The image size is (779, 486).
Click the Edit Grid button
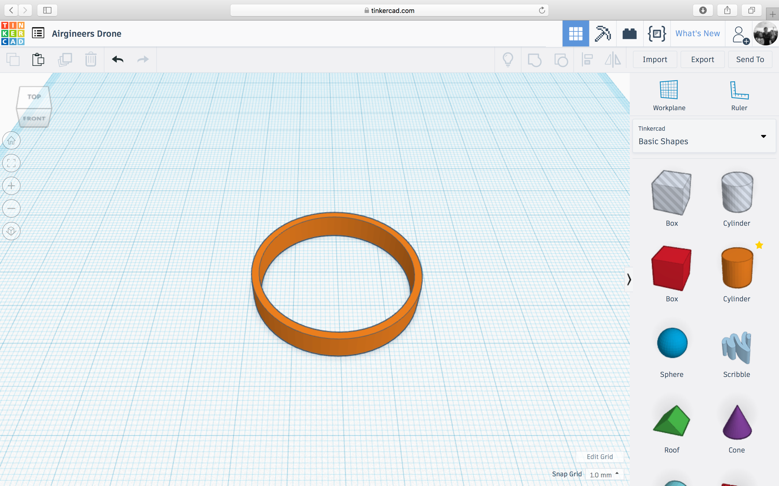(600, 457)
